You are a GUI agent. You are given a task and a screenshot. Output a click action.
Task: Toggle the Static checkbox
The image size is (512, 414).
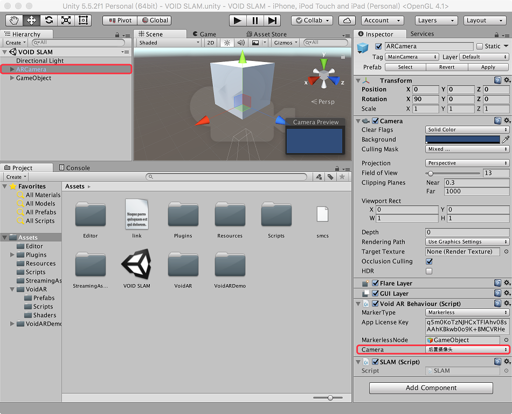480,46
